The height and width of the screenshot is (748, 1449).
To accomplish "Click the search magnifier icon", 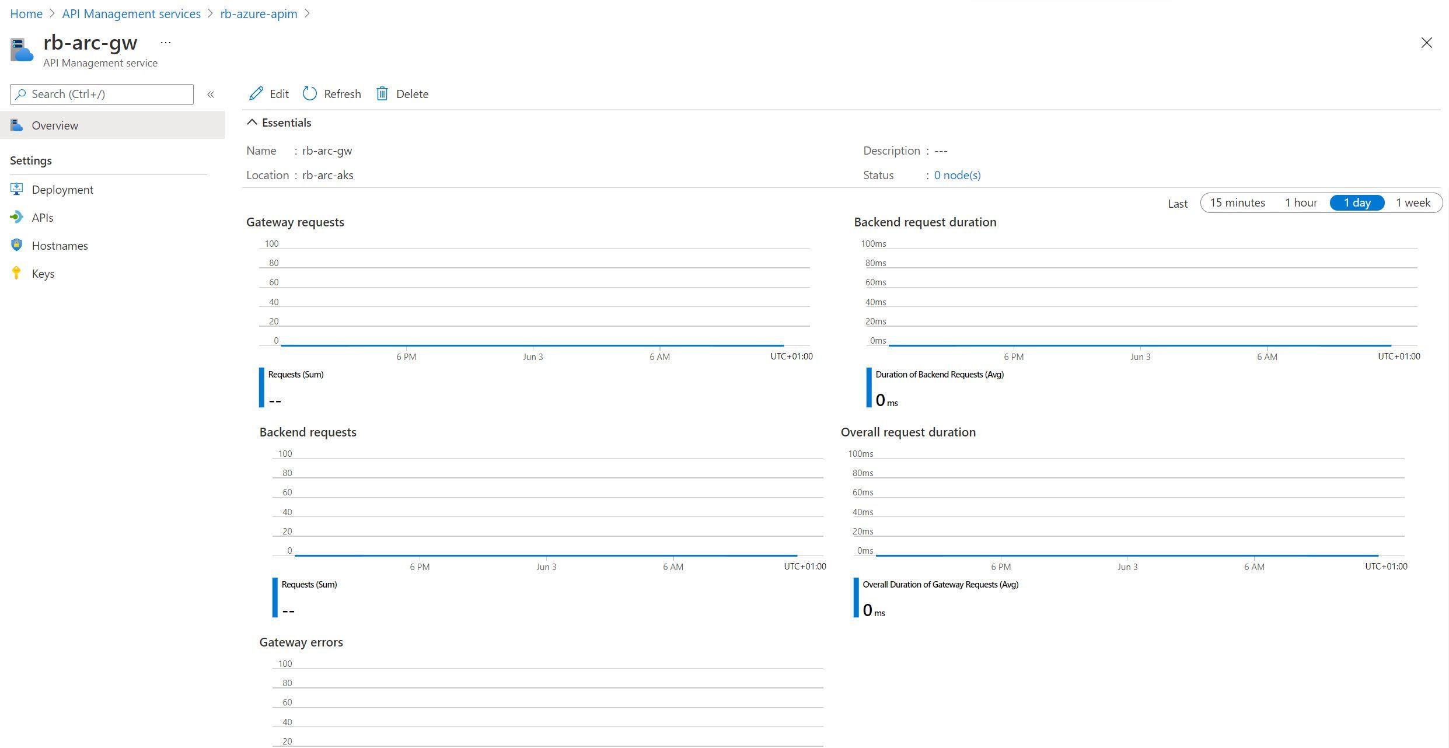I will pos(21,94).
